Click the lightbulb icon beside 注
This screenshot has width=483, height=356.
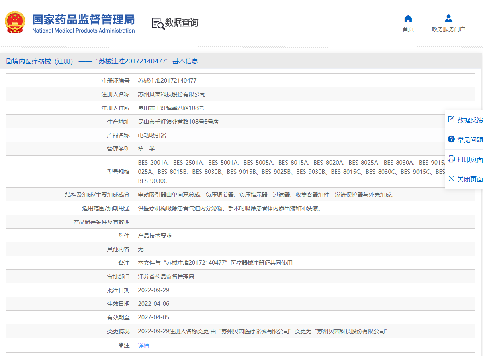point(121,345)
